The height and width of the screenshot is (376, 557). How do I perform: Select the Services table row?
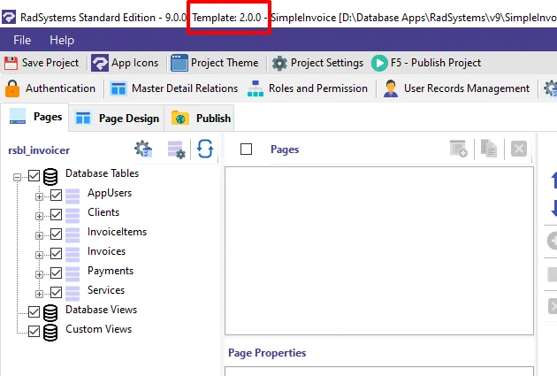(106, 290)
